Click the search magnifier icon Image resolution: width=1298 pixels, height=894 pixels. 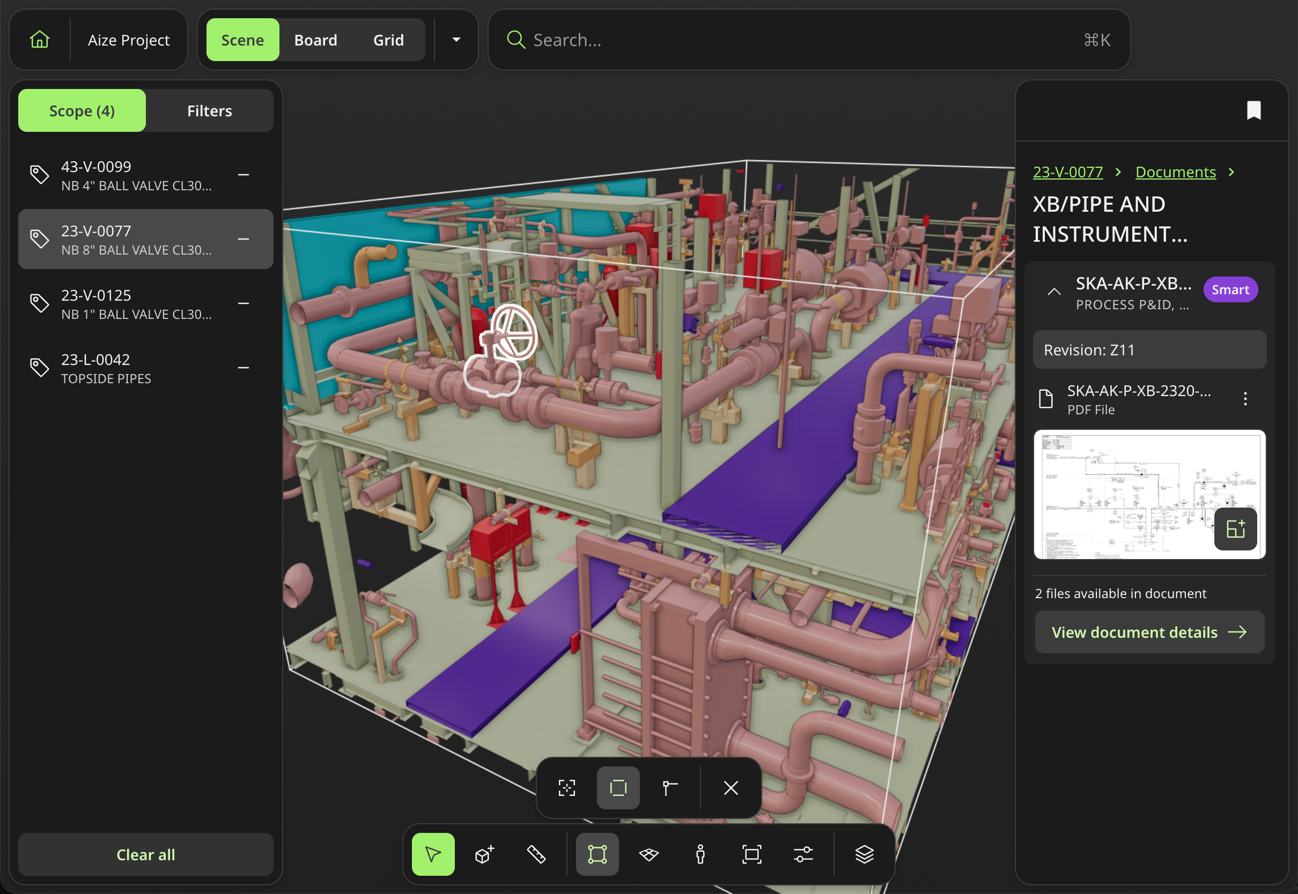tap(515, 40)
